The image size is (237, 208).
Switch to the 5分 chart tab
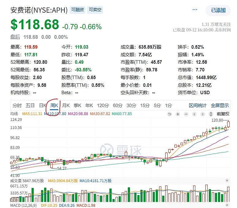click(x=157, y=105)
